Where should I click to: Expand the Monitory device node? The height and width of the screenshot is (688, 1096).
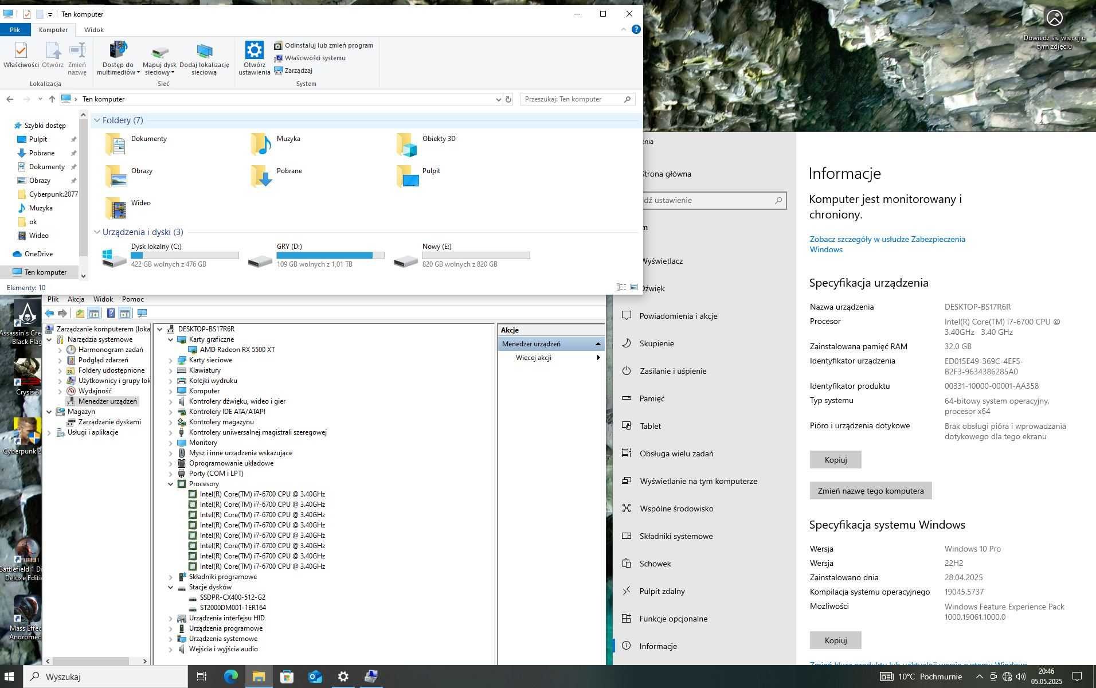[x=170, y=443]
